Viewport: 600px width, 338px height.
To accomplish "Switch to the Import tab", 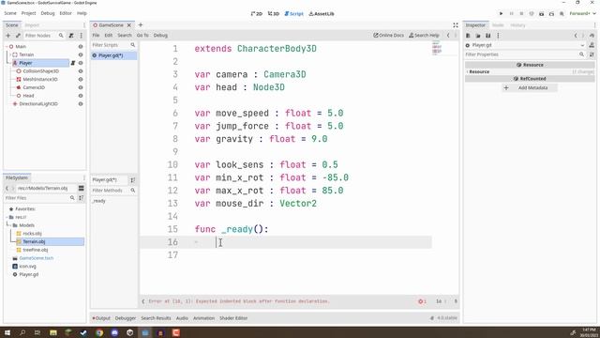I will click(x=32, y=25).
